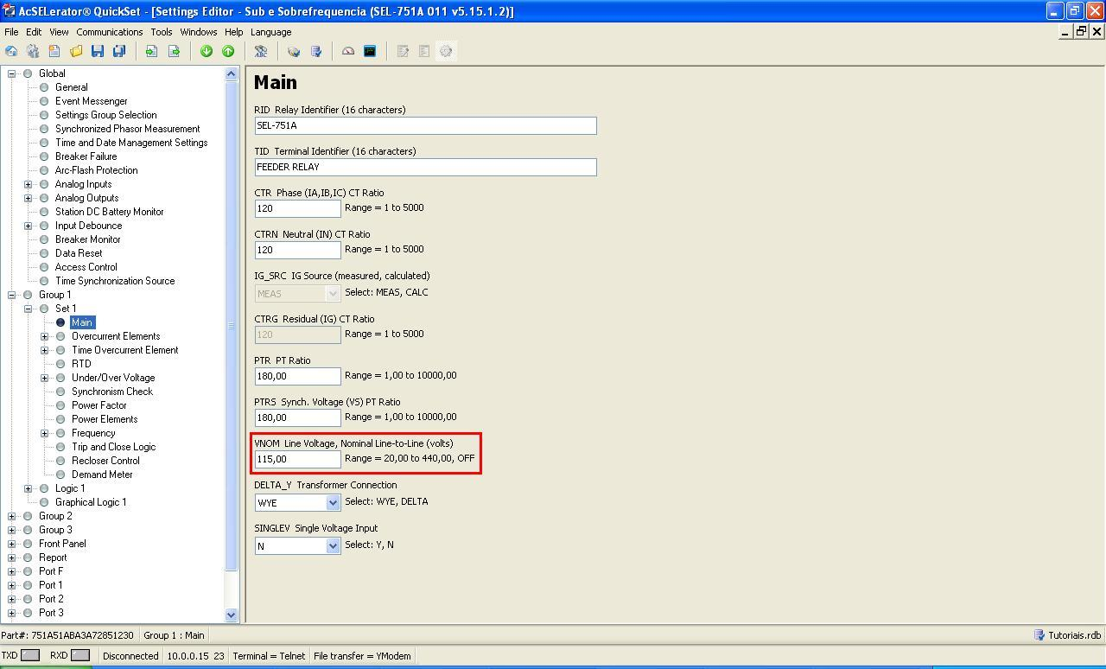1106x669 pixels.
Task: Click the home start page toolbar icon
Action: pyautogui.click(x=11, y=51)
